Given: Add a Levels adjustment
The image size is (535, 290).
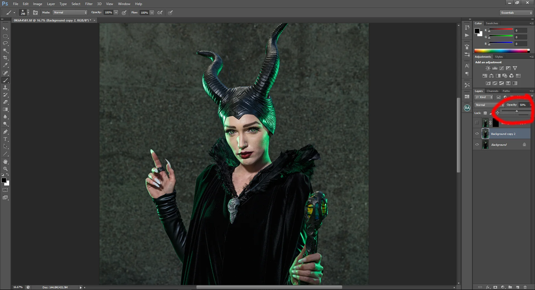Looking at the screenshot, I should 495,68.
